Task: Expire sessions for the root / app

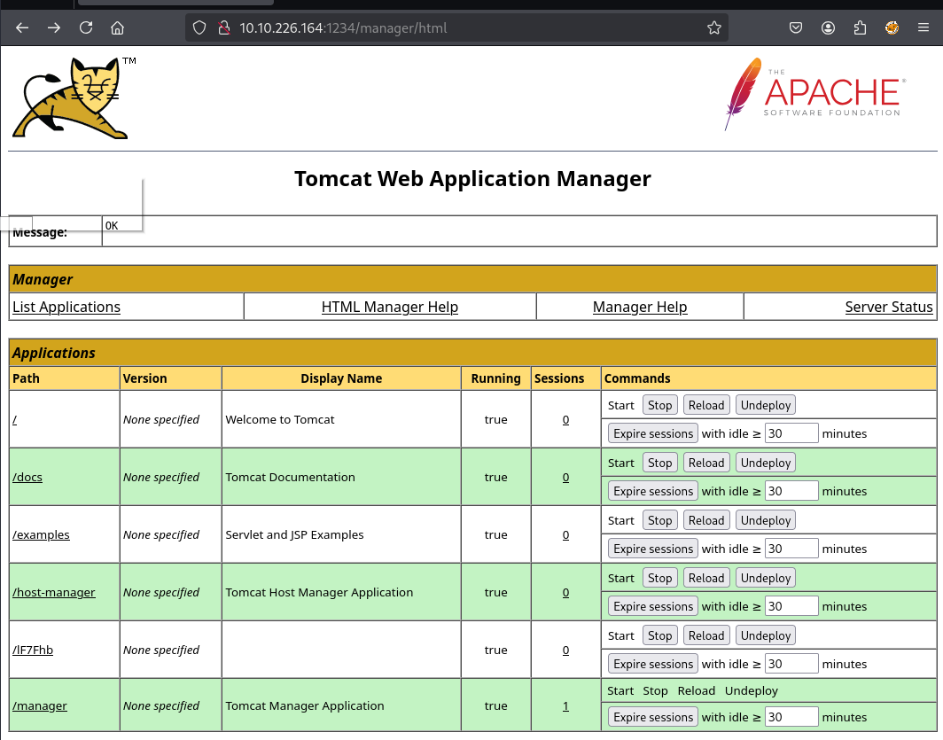Action: (x=653, y=433)
